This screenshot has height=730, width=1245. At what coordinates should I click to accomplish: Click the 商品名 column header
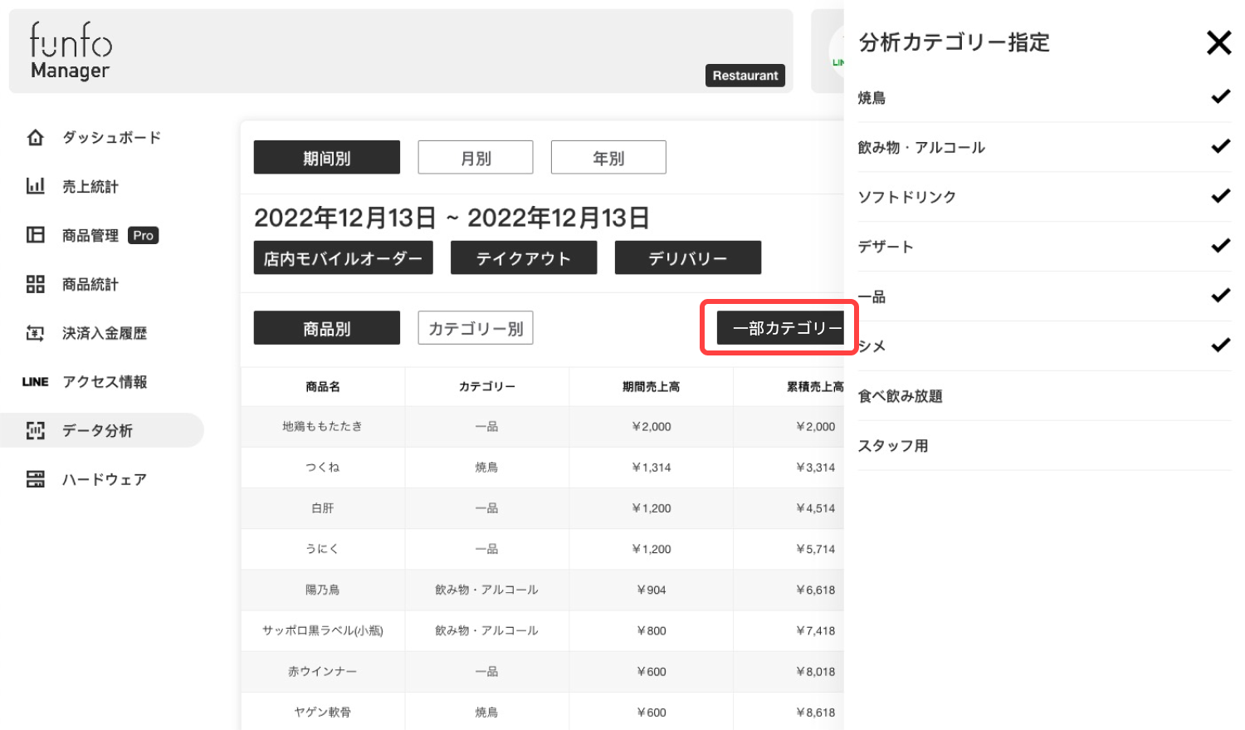(323, 387)
